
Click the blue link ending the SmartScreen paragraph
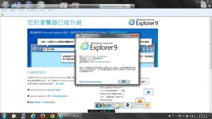coord(60,84)
